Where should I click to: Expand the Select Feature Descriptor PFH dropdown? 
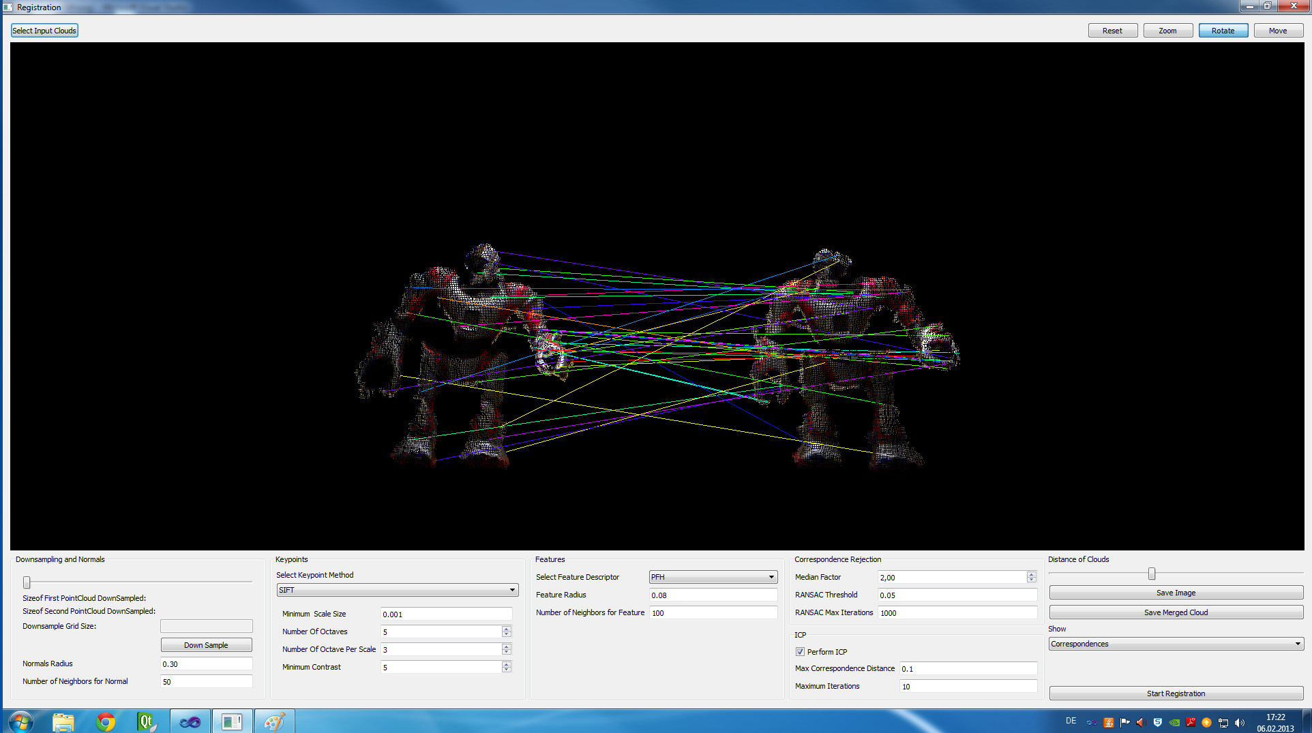[x=713, y=577]
